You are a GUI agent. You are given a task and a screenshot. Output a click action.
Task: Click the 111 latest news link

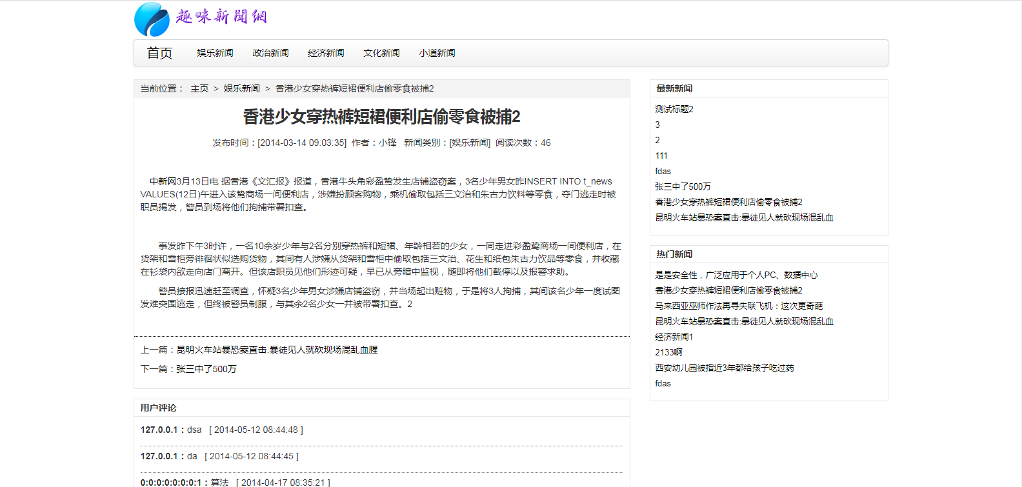(x=661, y=155)
